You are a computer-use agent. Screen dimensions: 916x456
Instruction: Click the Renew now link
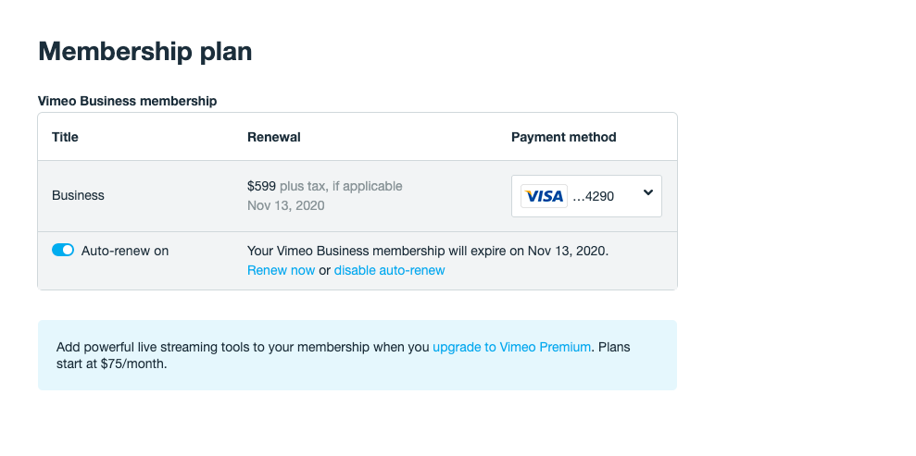point(281,270)
